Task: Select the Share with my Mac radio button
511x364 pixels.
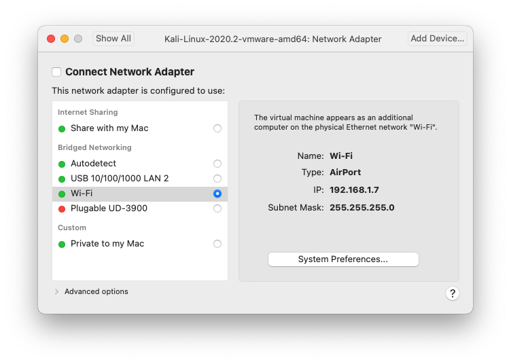Action: (x=217, y=128)
